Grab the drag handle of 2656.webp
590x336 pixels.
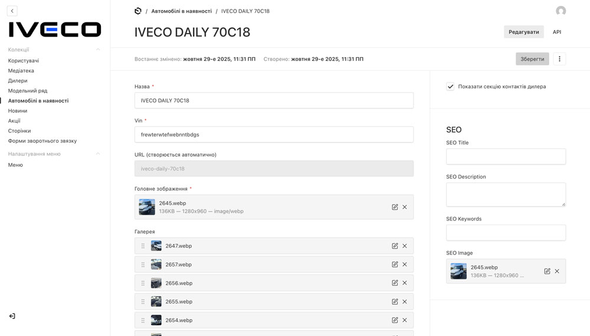click(x=143, y=283)
